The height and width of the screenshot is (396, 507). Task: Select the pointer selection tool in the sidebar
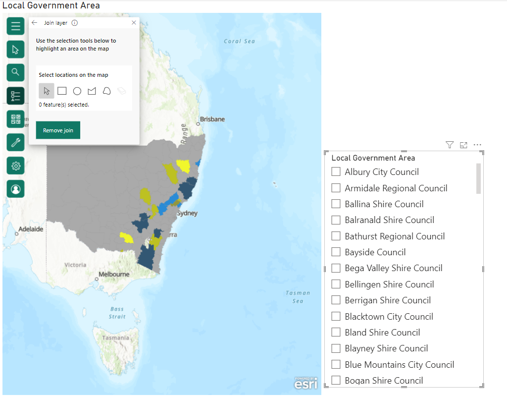click(x=15, y=49)
